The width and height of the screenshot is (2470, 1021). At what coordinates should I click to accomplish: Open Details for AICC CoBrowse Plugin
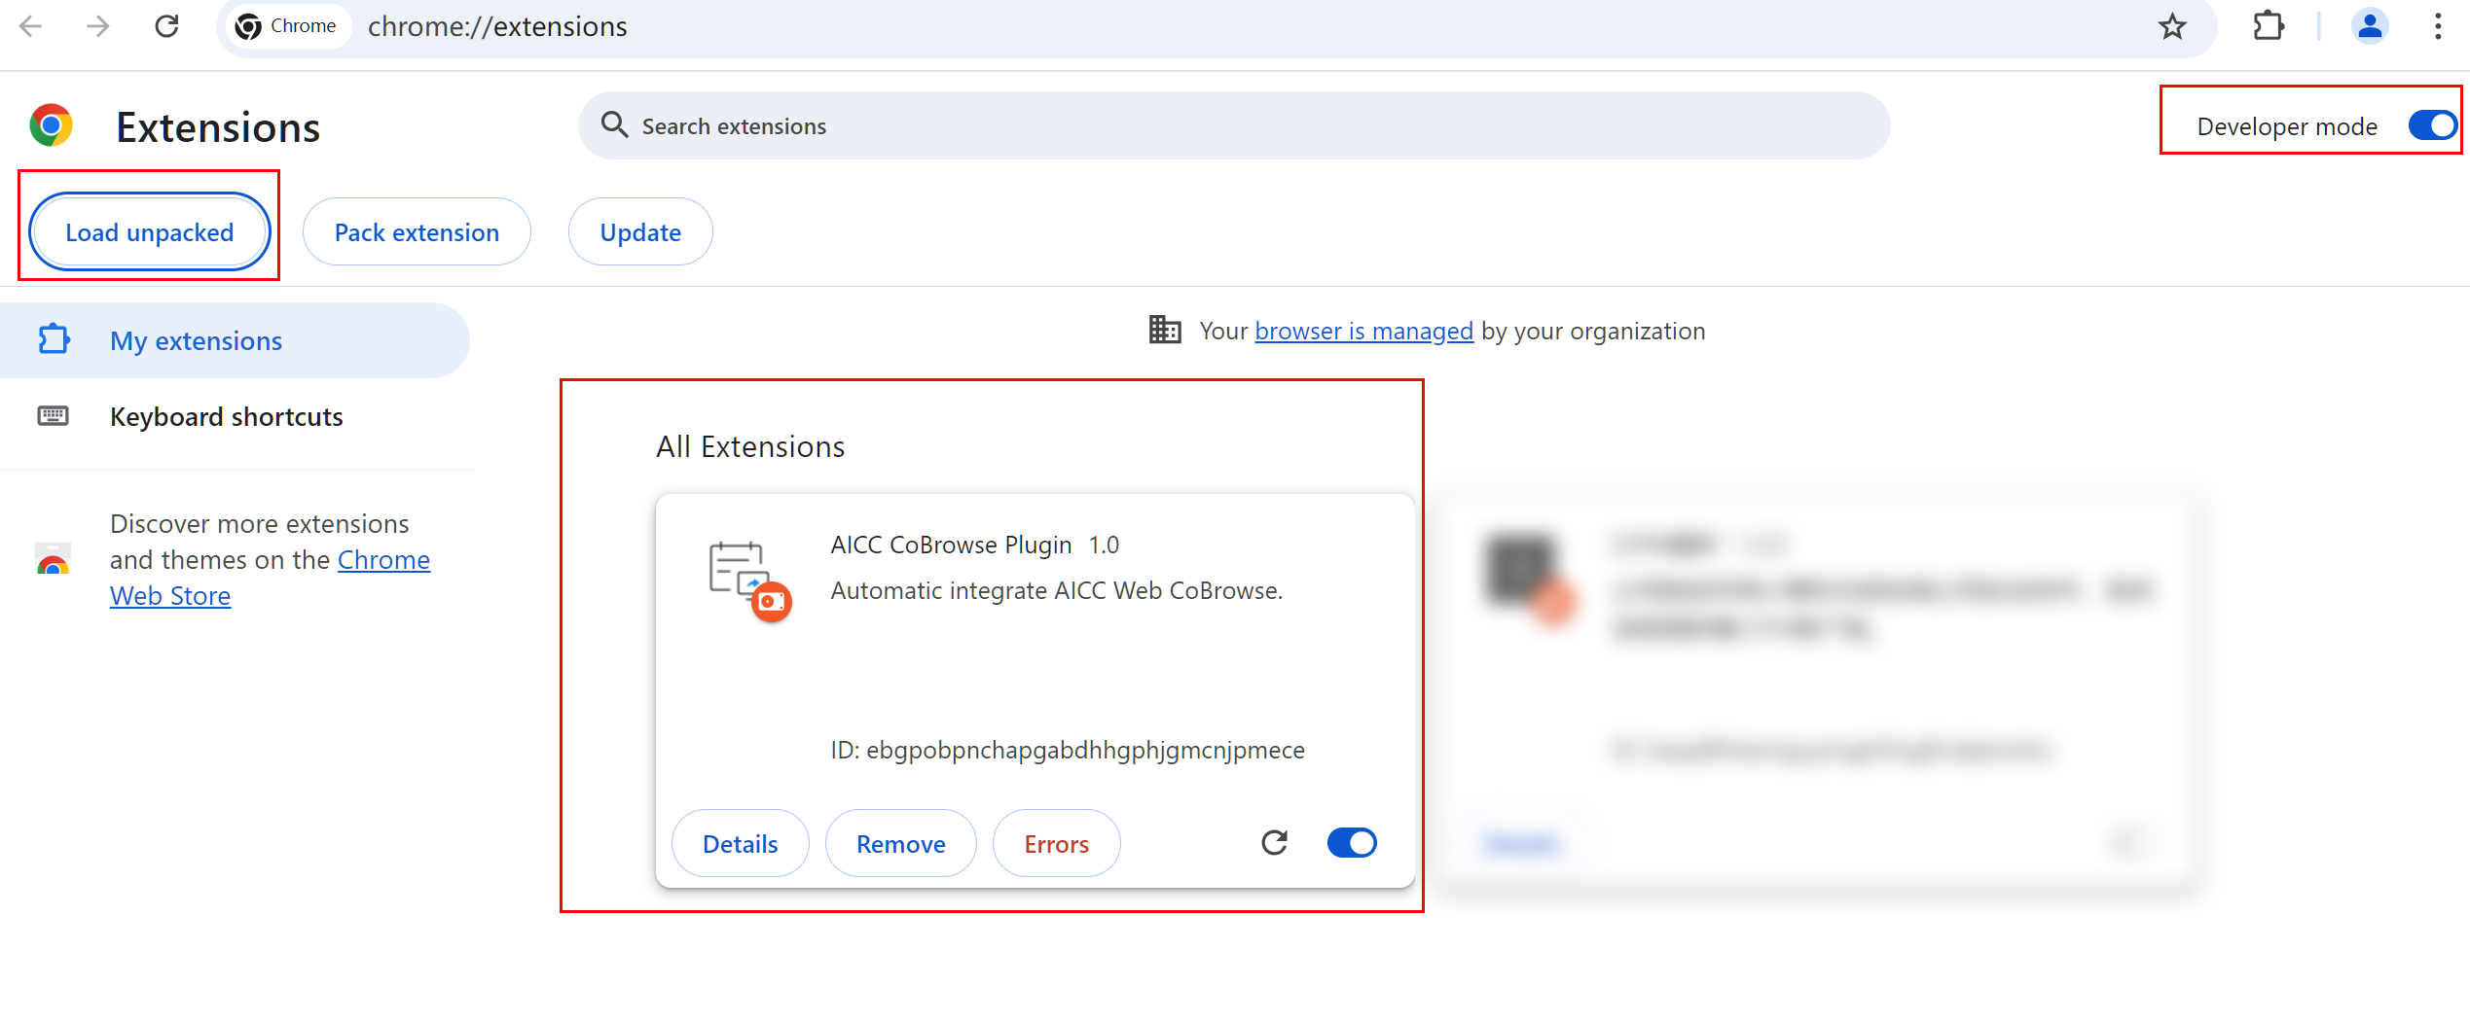(x=740, y=843)
